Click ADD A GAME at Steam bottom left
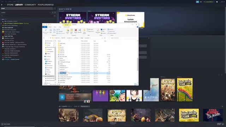Screen dimensions: 226x127 6,124
